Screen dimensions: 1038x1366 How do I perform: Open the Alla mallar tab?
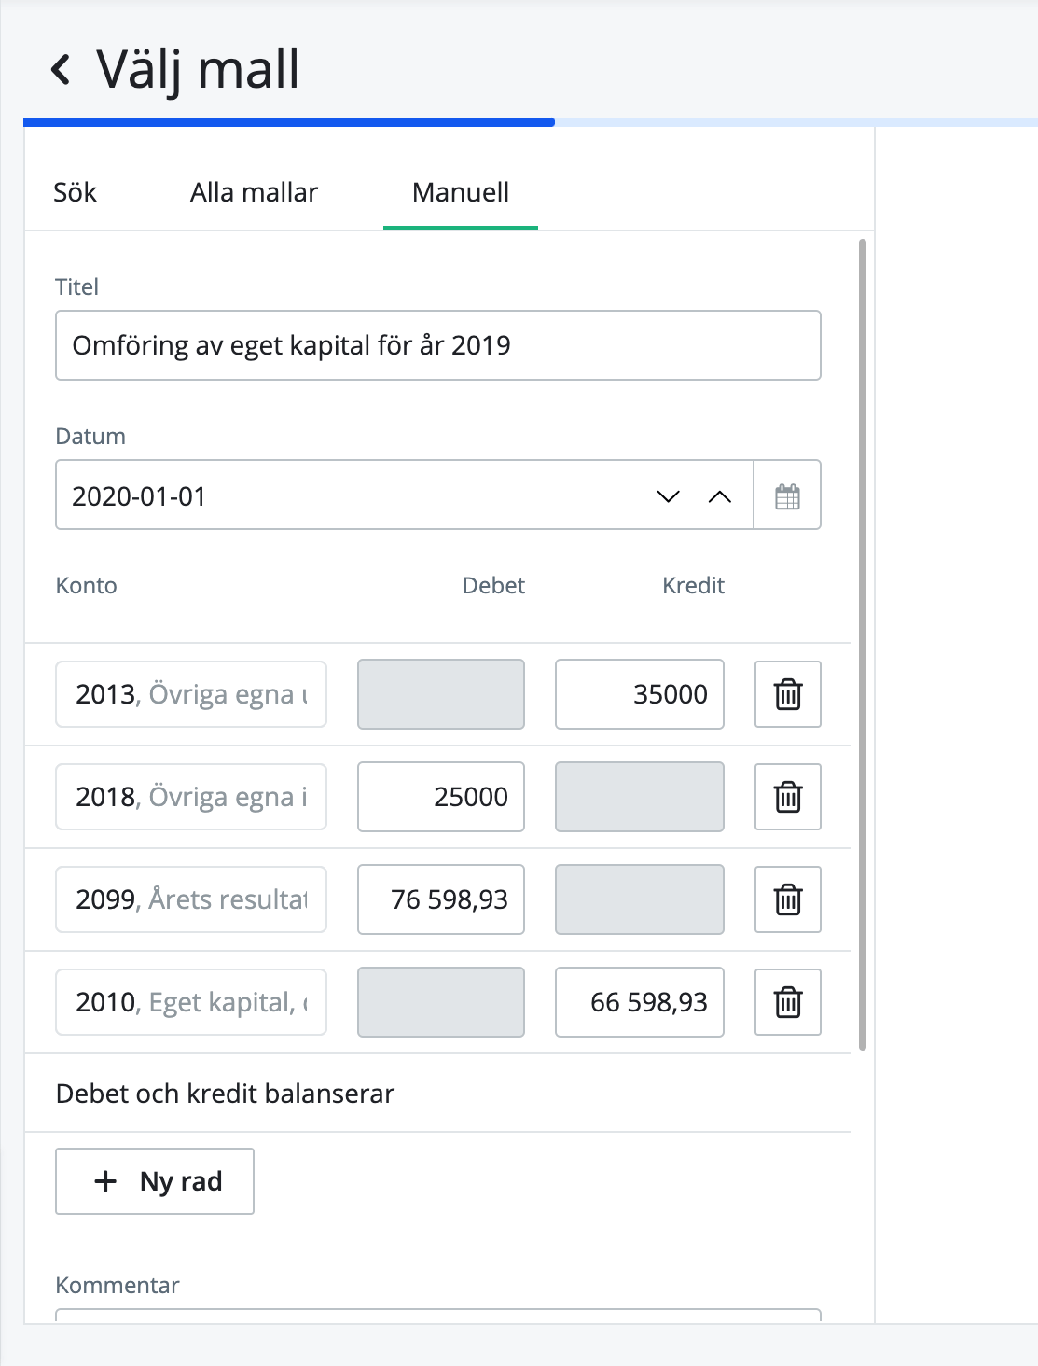pos(254,192)
